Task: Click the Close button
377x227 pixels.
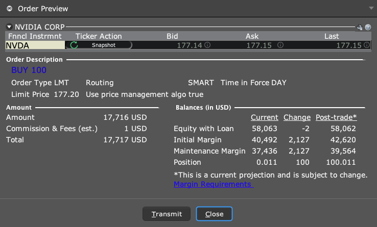Action: click(x=214, y=214)
